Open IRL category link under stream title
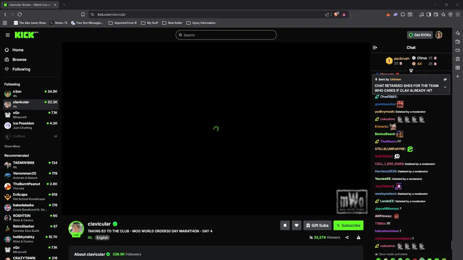This screenshot has height=260, width=463. pos(90,238)
